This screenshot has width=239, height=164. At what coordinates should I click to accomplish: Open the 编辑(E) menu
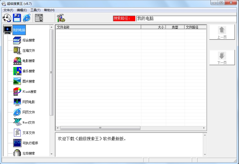(x=22, y=10)
